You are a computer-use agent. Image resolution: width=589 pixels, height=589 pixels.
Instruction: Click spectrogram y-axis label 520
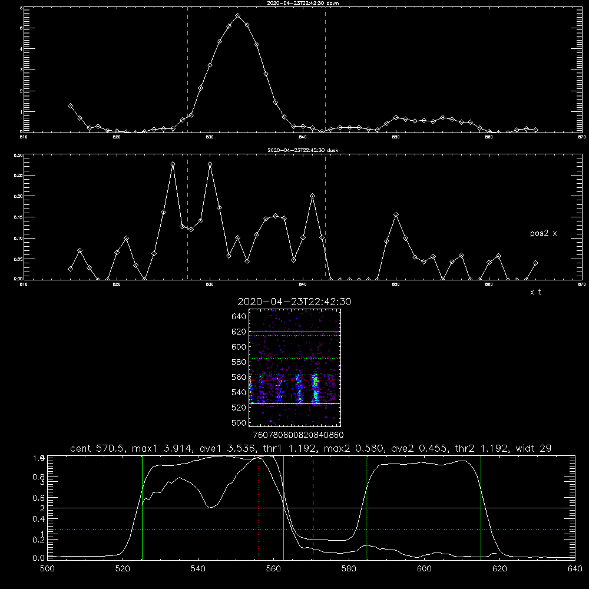[239, 408]
